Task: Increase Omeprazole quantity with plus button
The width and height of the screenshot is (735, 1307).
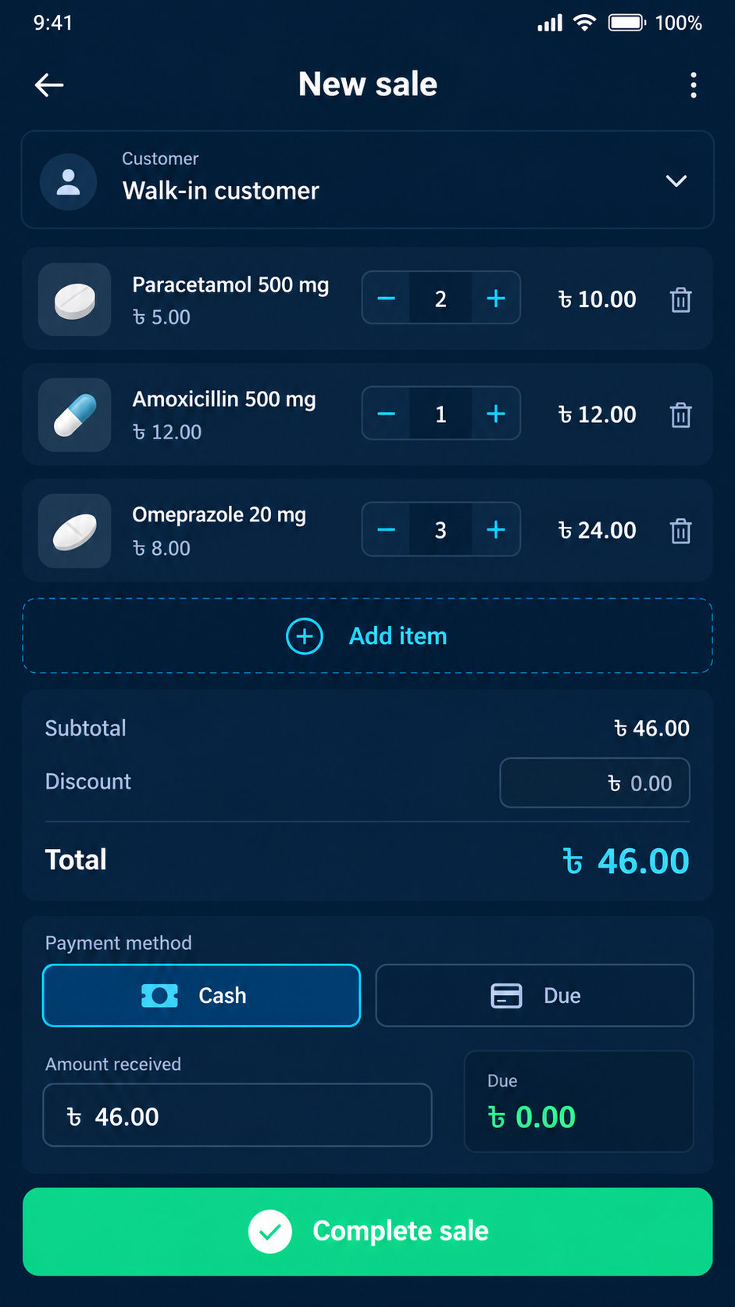Action: coord(496,529)
